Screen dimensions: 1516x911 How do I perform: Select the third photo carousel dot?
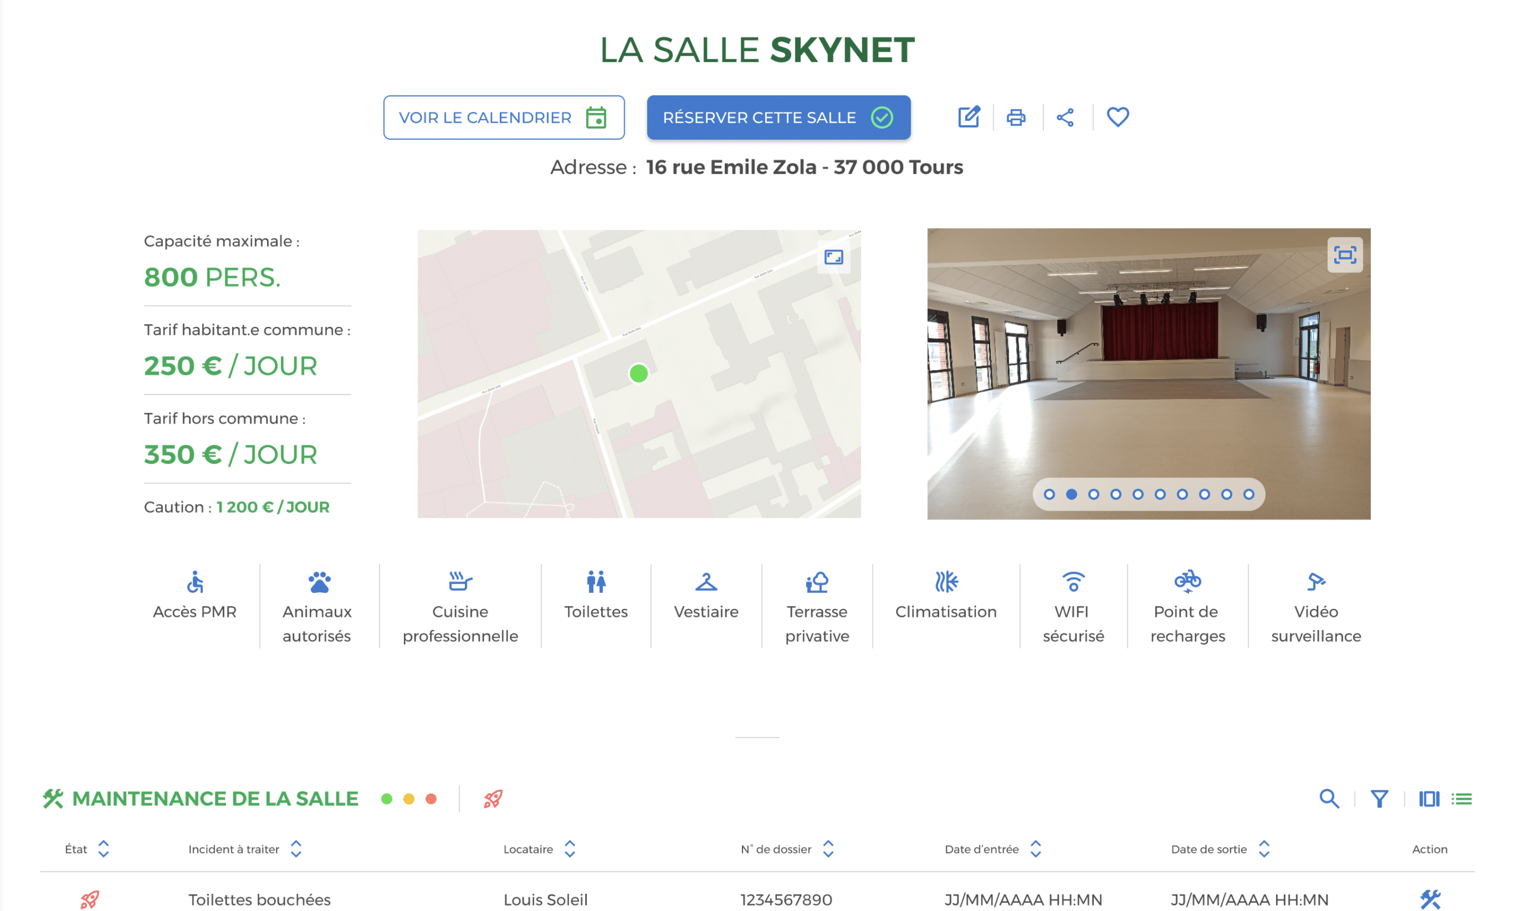pos(1093,494)
